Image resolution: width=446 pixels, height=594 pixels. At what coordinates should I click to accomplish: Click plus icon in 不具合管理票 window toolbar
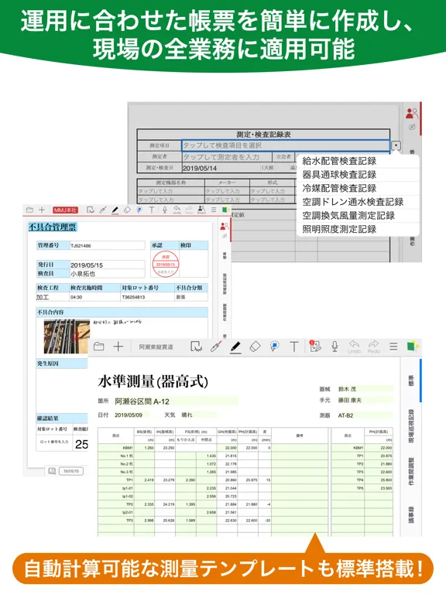tap(42, 210)
